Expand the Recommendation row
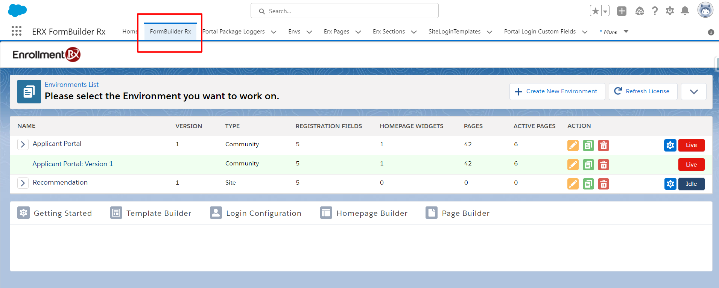719x288 pixels. [x=23, y=183]
